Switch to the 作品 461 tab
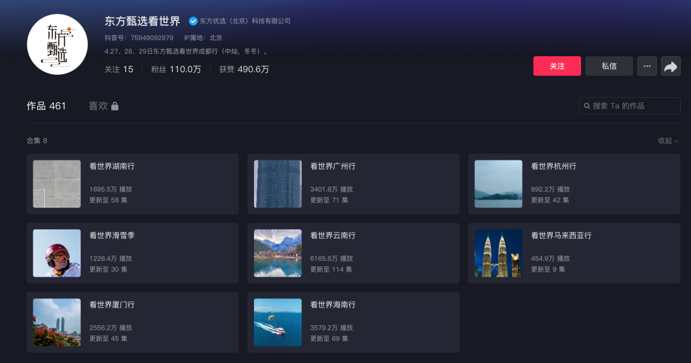The image size is (691, 363). pos(46,106)
